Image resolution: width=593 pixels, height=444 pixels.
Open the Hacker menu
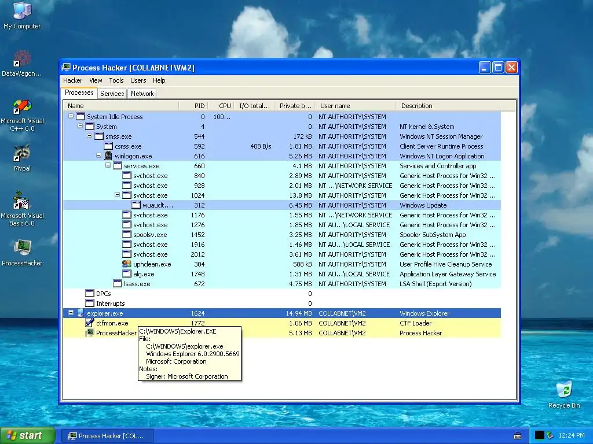[72, 80]
